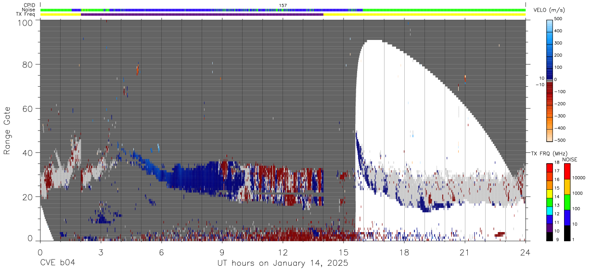This screenshot has height=273, width=591.
Task: Click the 10 velocity scale label
Action: (541, 78)
